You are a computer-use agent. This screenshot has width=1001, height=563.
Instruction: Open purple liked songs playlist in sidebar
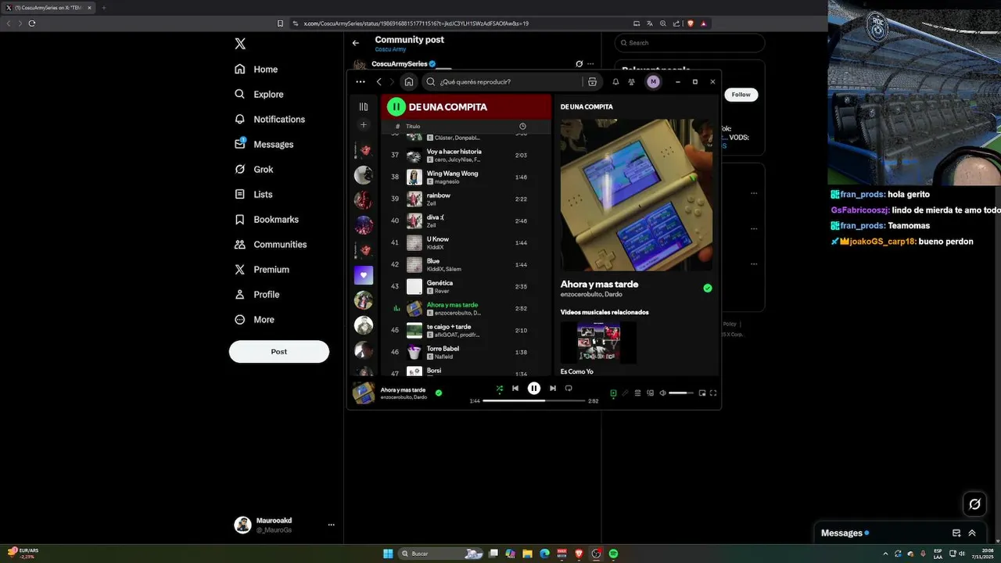tap(363, 274)
